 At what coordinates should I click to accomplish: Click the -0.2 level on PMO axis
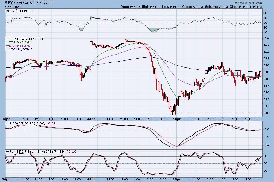pos(266,137)
